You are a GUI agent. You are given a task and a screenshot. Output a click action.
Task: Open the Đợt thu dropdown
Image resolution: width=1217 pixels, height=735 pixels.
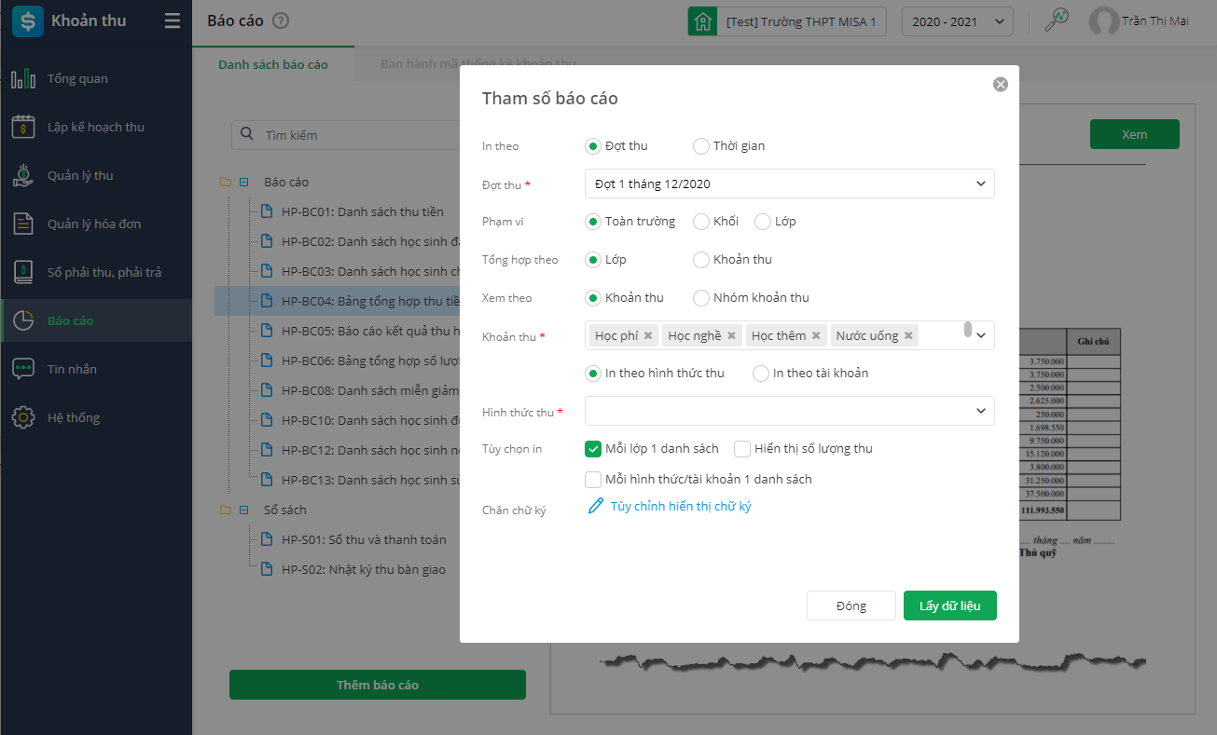(x=789, y=184)
